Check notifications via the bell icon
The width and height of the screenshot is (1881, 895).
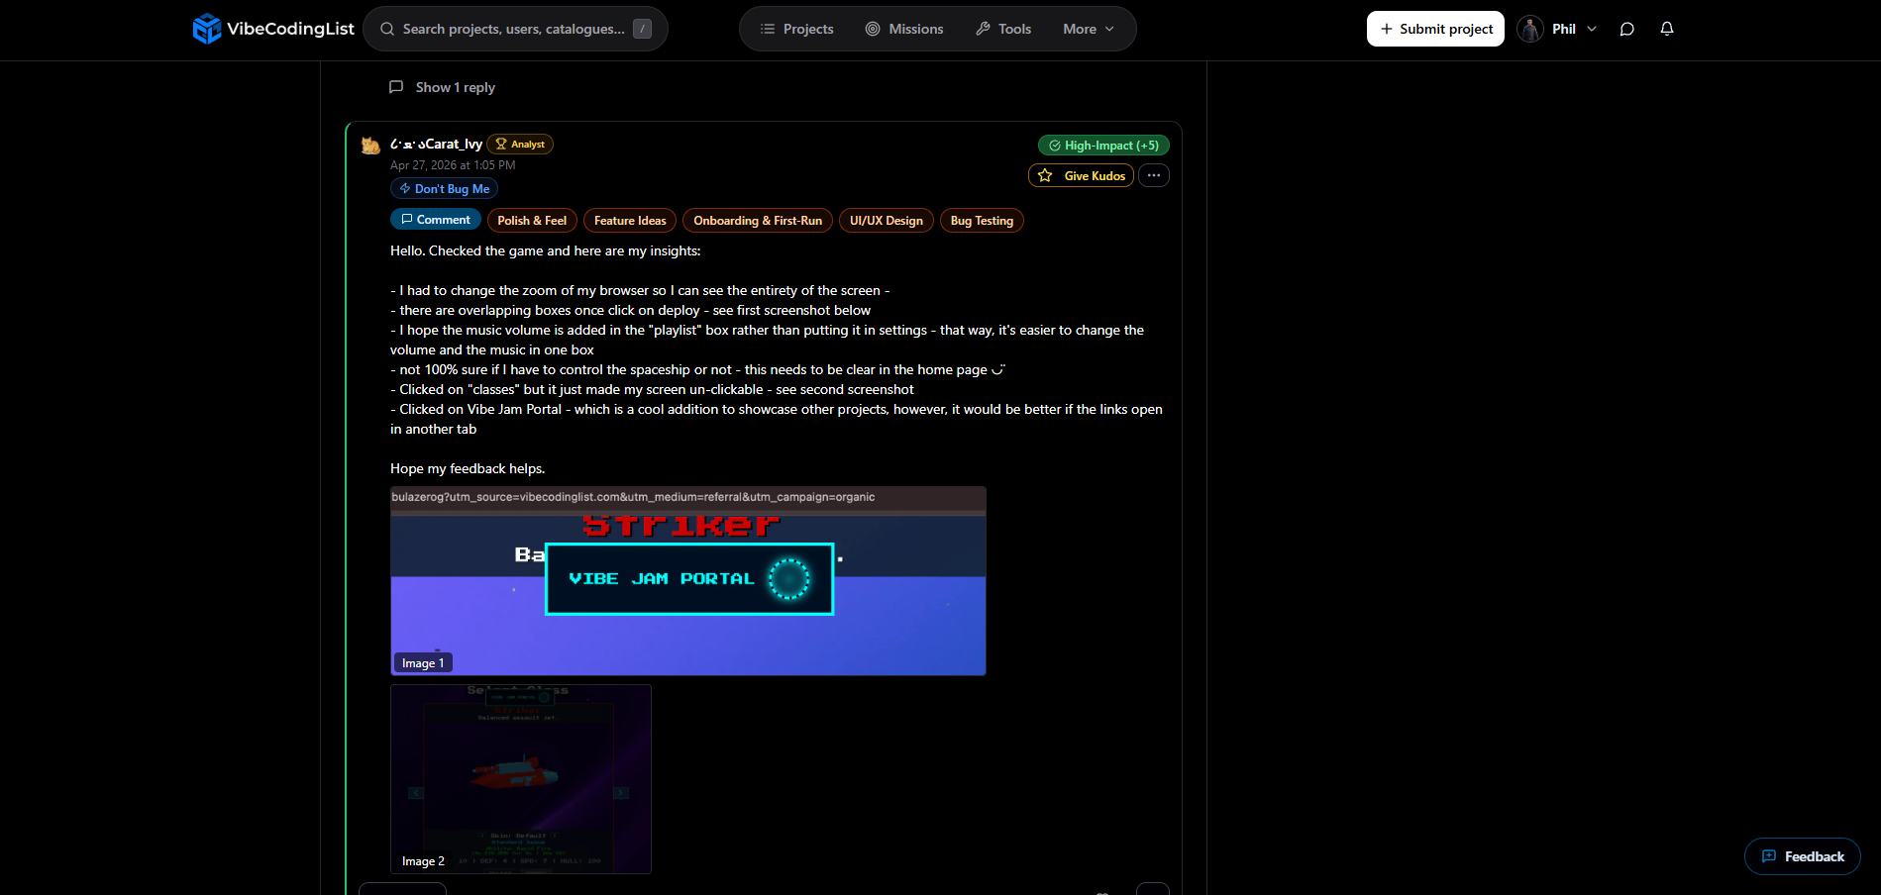tap(1666, 29)
